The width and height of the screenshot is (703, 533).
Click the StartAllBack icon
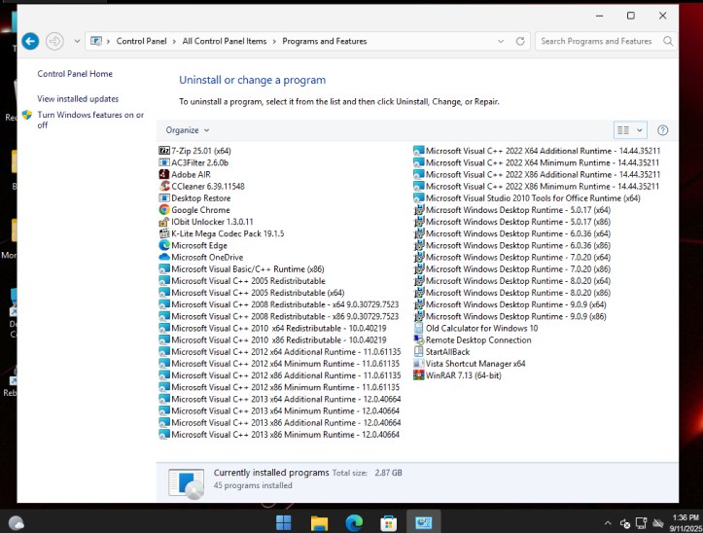point(419,352)
